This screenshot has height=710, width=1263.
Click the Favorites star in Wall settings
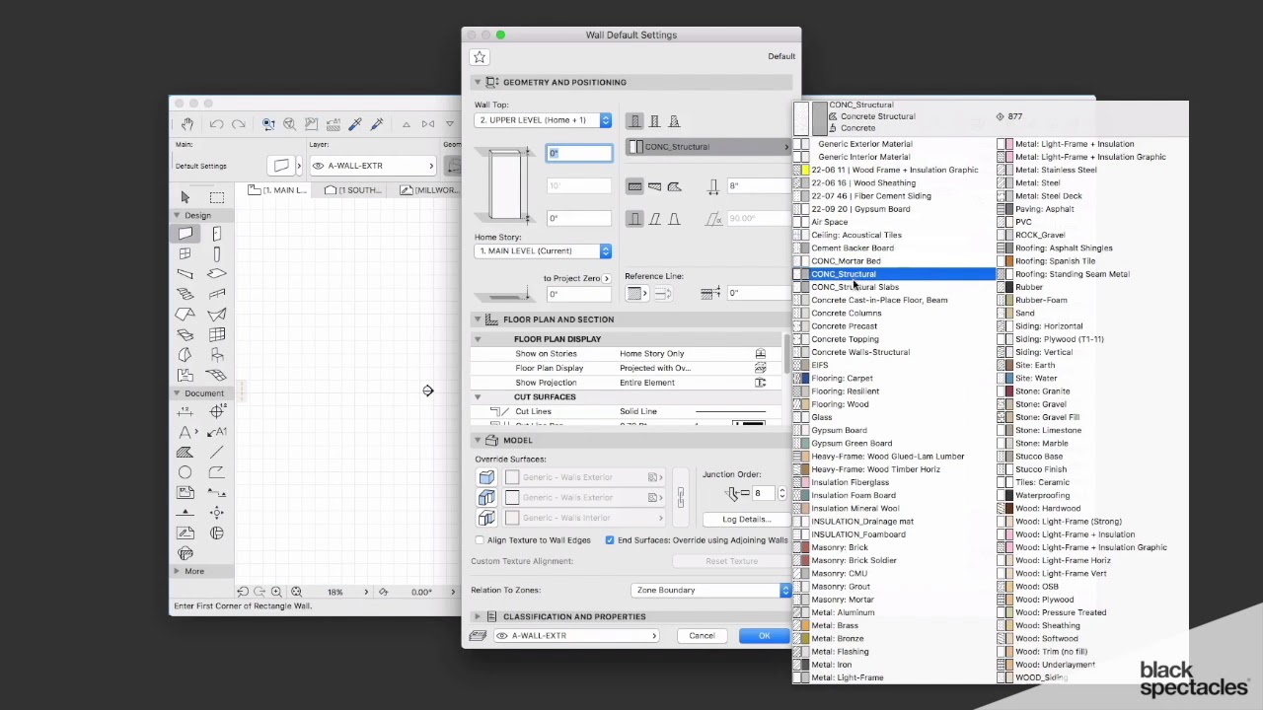[x=480, y=58]
